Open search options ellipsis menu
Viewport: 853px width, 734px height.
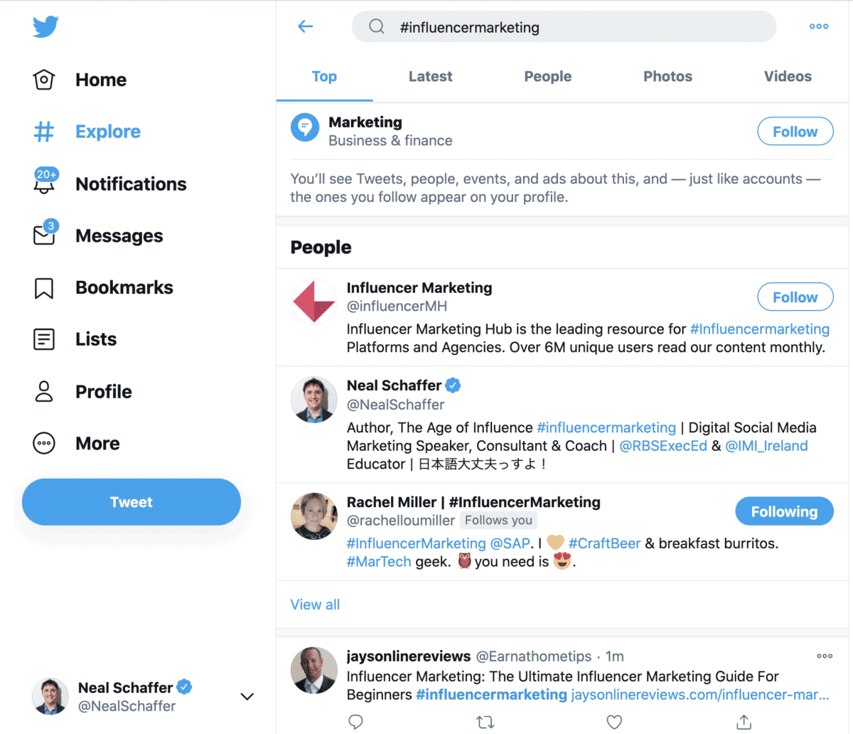(818, 26)
